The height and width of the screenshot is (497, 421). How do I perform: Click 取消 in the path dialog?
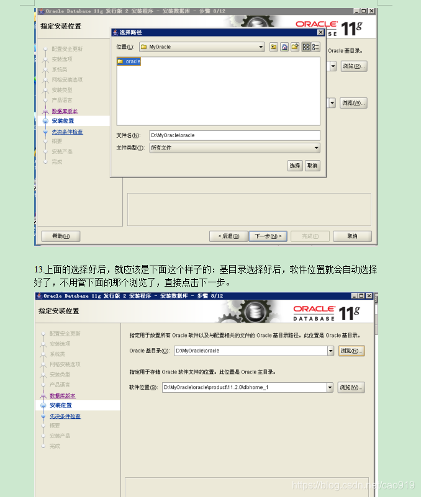click(x=312, y=166)
